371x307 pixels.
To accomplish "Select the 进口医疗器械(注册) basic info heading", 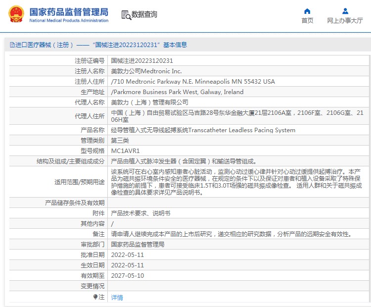I will (98, 45).
